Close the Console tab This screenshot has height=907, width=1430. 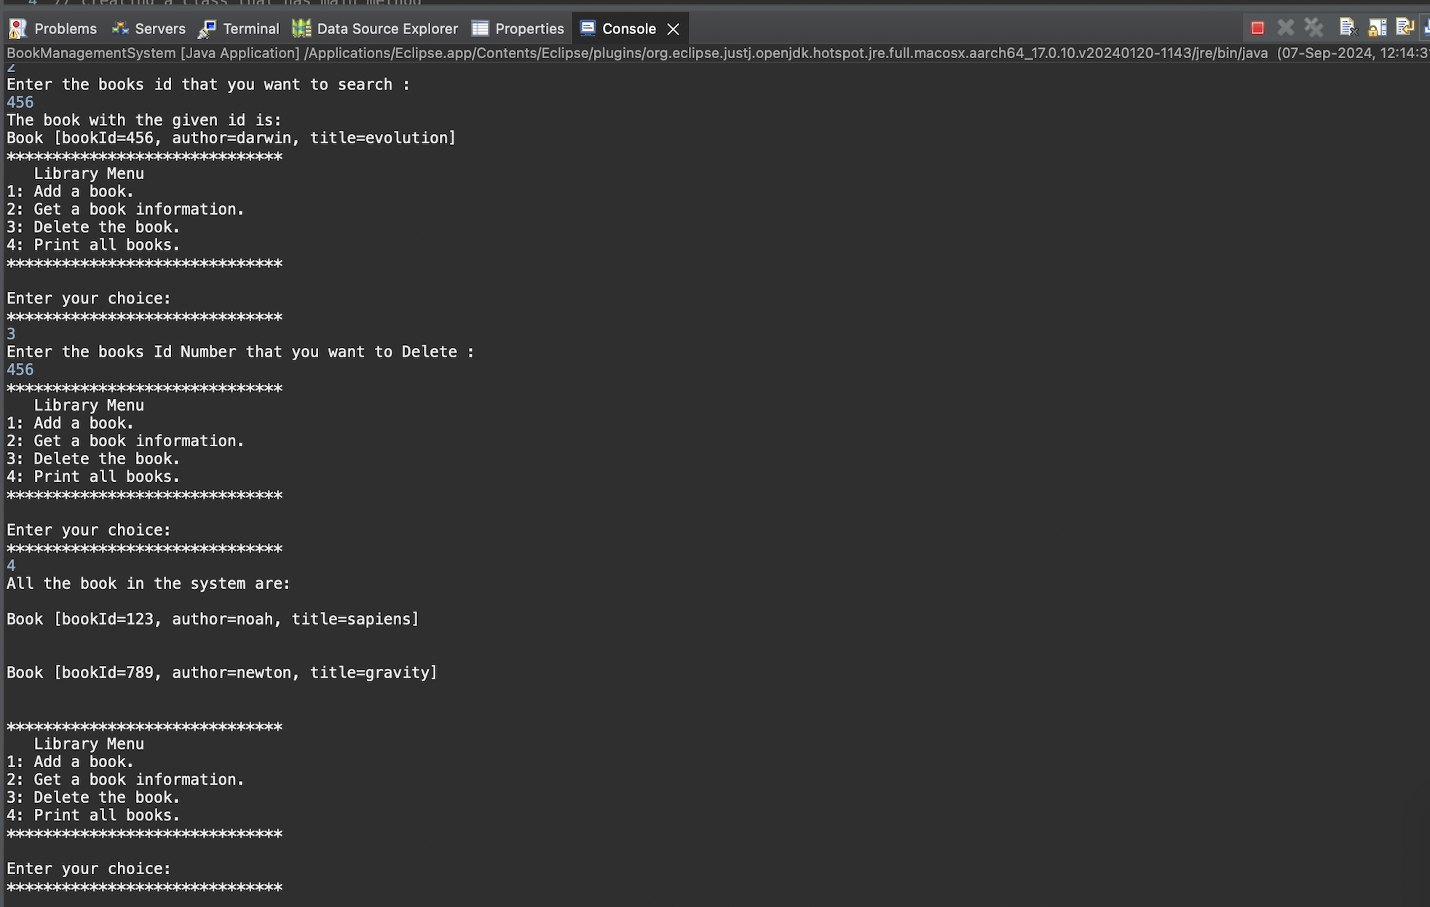point(673,29)
